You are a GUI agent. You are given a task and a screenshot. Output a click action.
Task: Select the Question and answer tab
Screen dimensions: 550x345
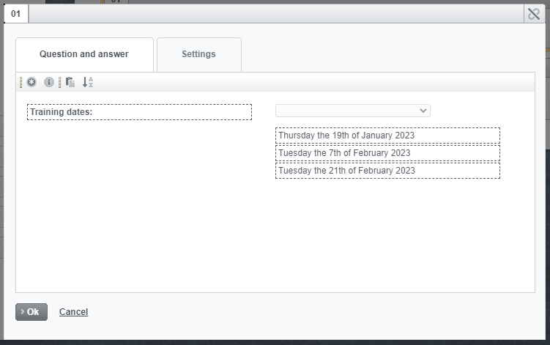coord(84,54)
